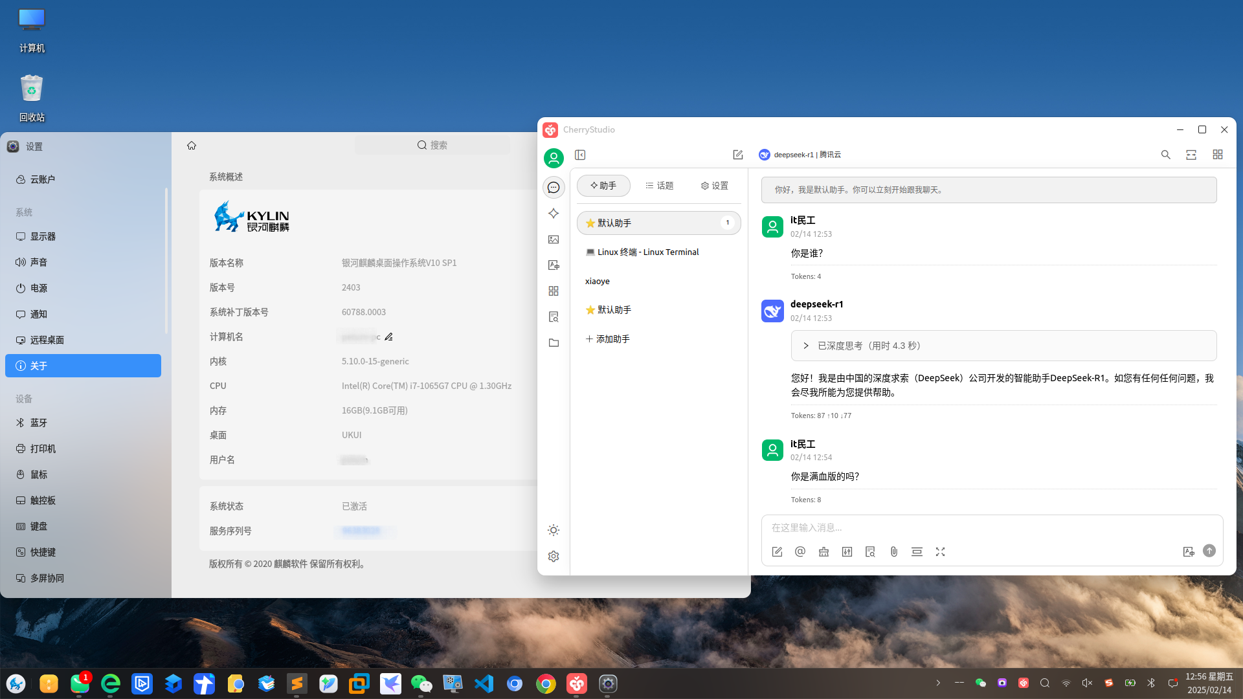Open the deepseek-r1 model selector

click(800, 155)
